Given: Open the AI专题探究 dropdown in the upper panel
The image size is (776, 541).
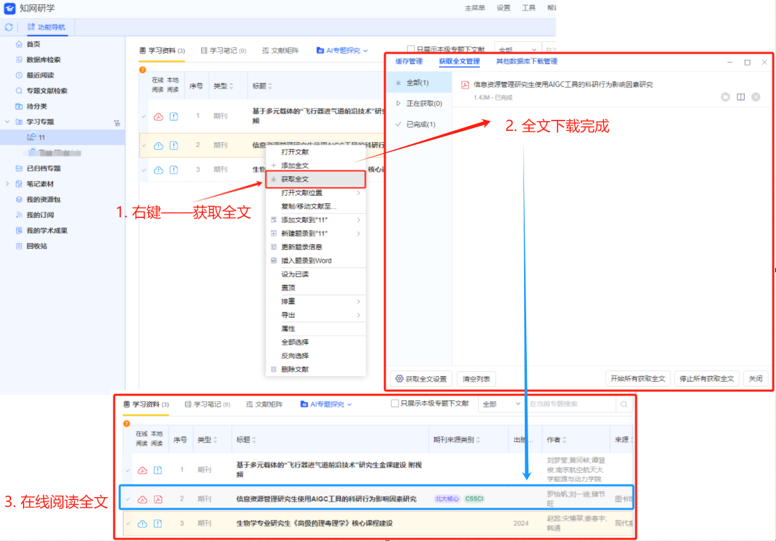Looking at the screenshot, I should pos(342,51).
